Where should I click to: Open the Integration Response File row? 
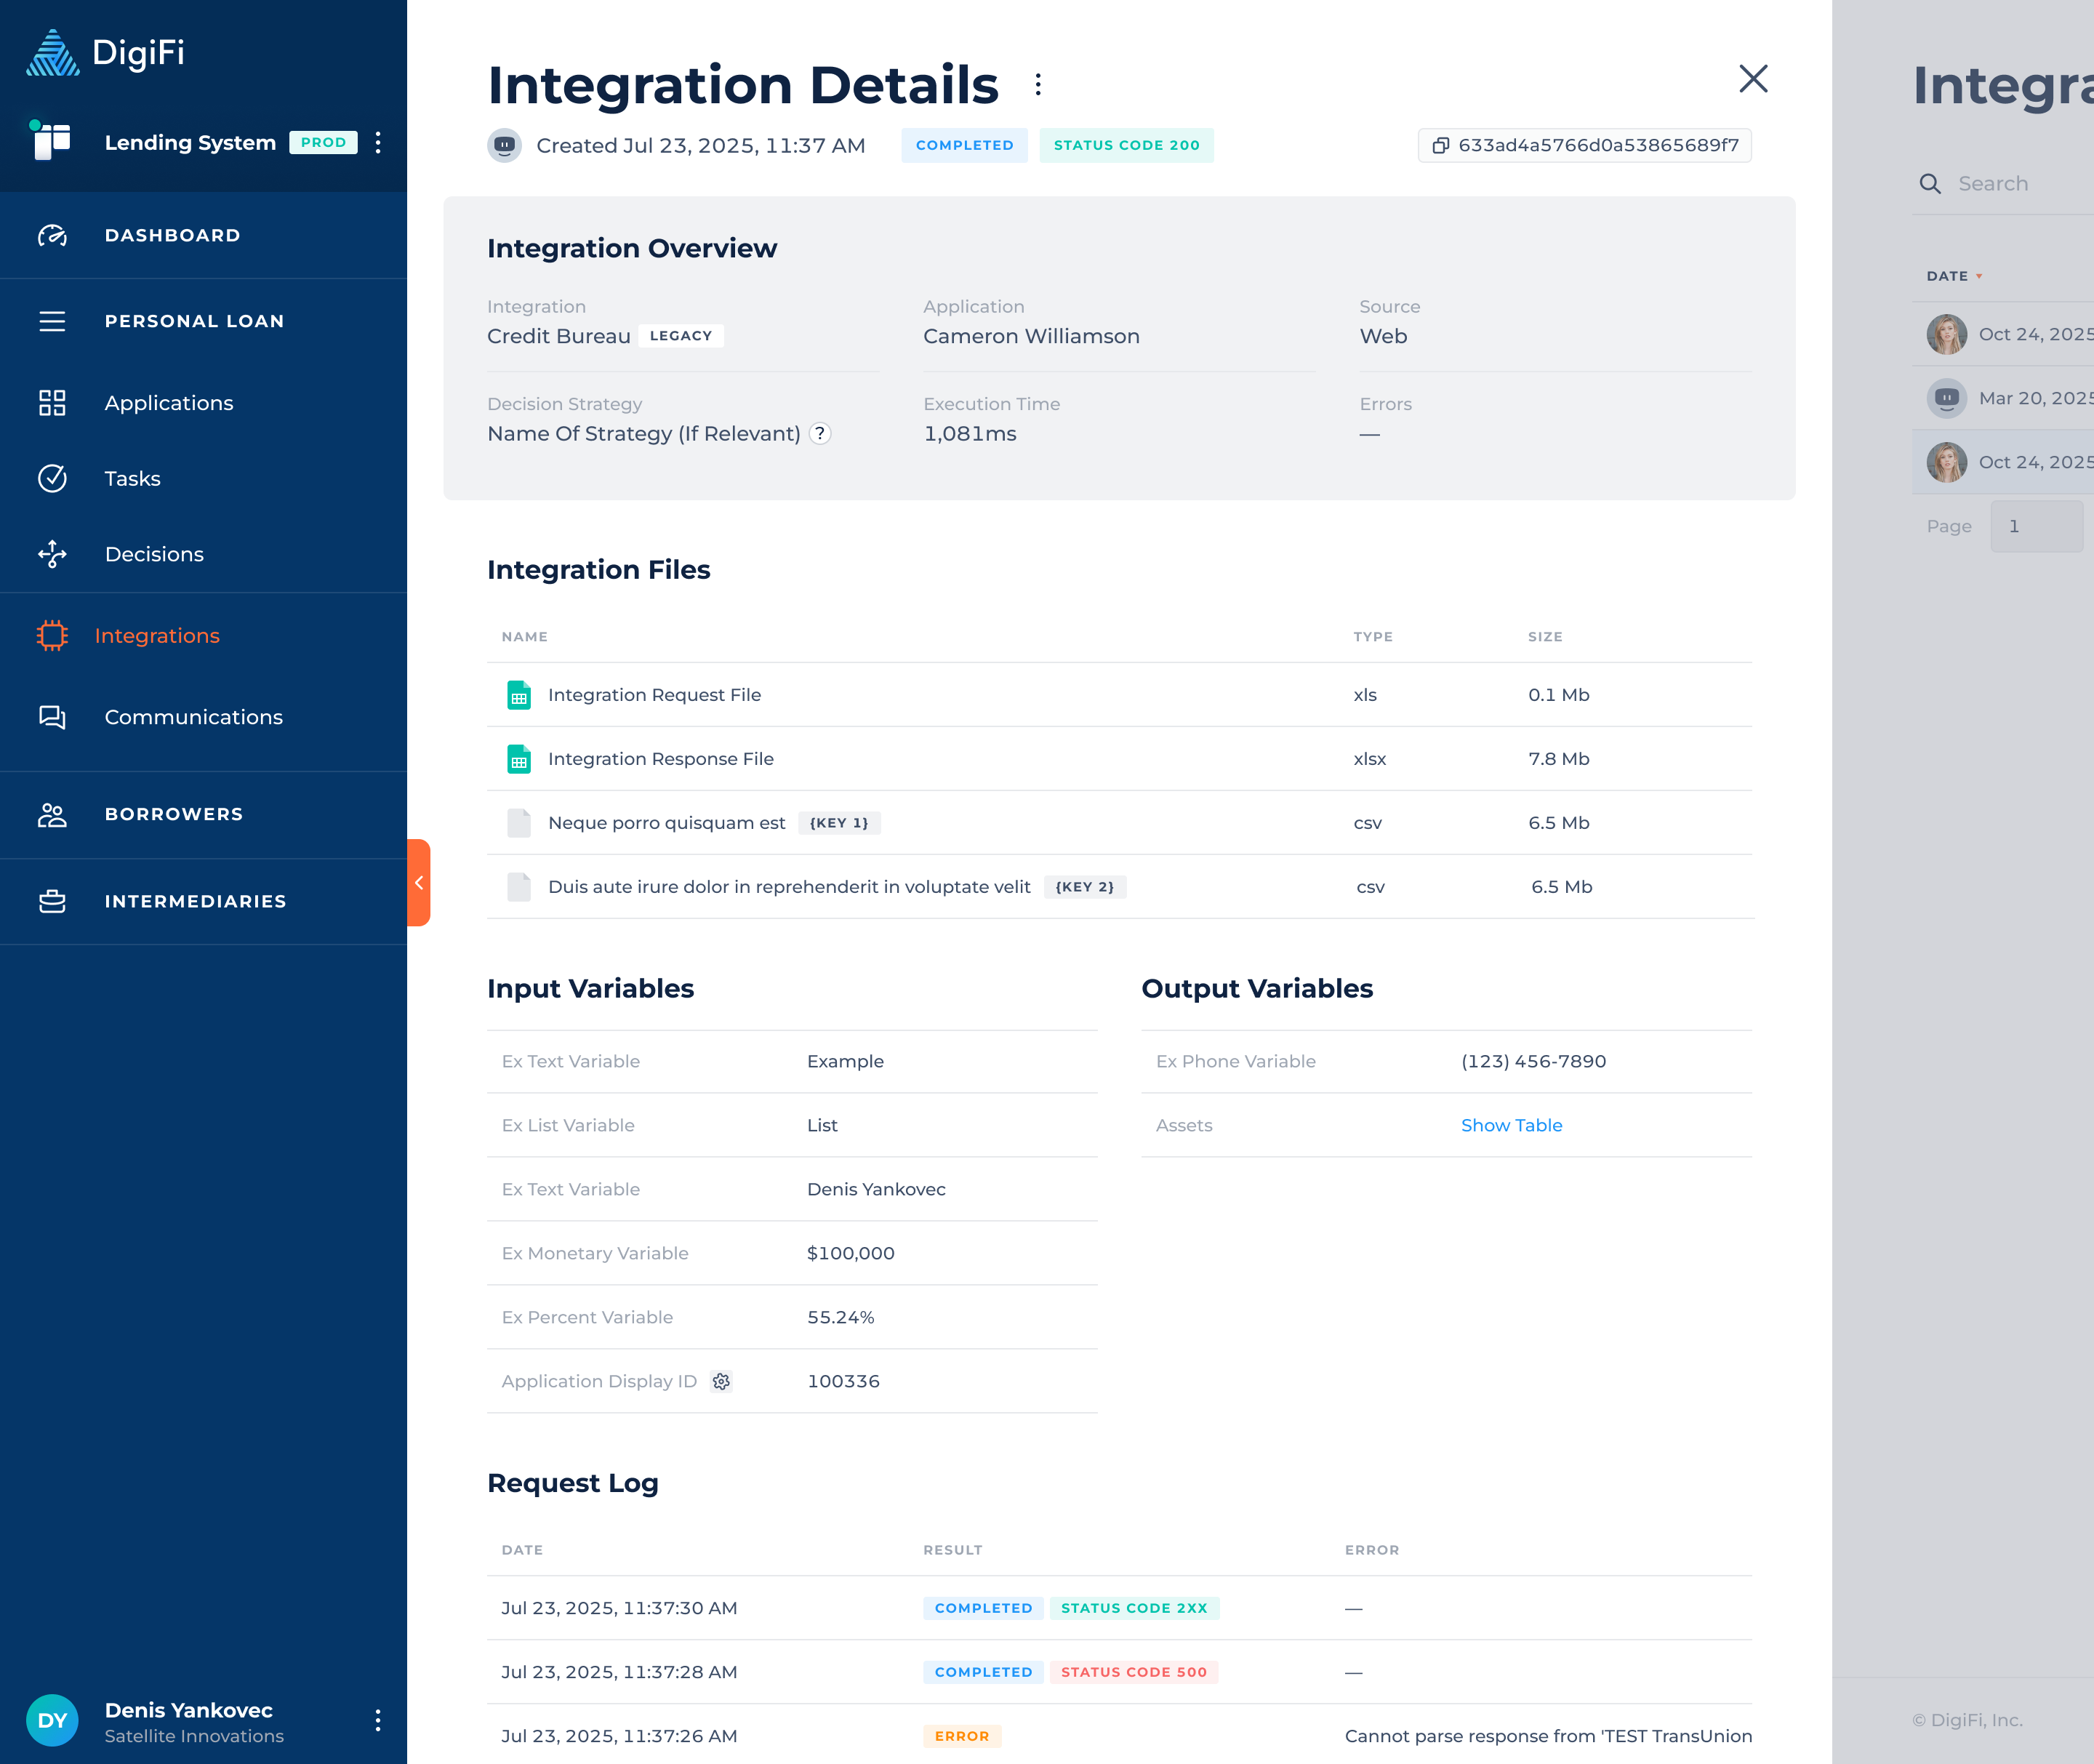[x=660, y=759]
